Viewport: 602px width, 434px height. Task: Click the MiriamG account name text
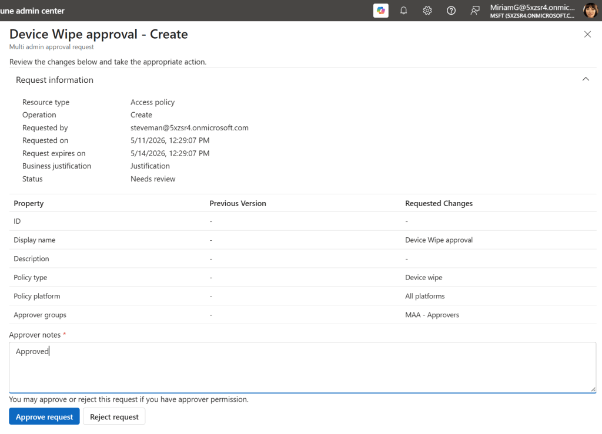coord(532,7)
